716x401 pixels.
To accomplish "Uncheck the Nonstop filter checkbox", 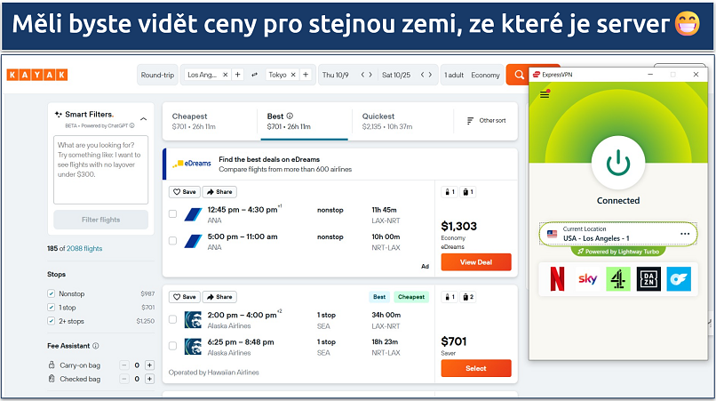I will click(x=52, y=293).
